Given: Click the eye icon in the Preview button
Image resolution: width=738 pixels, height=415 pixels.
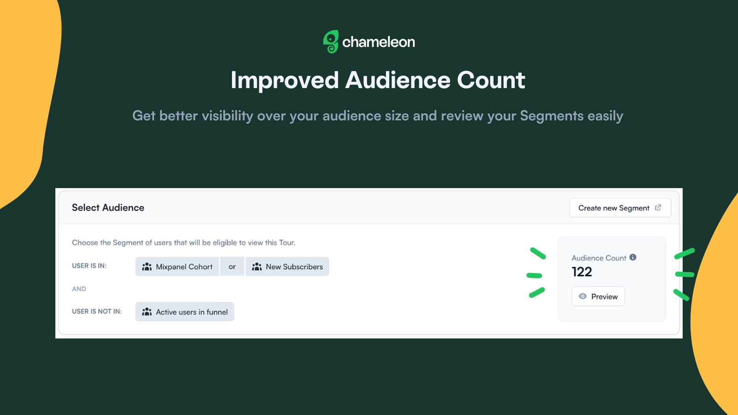Looking at the screenshot, I should pyautogui.click(x=583, y=296).
